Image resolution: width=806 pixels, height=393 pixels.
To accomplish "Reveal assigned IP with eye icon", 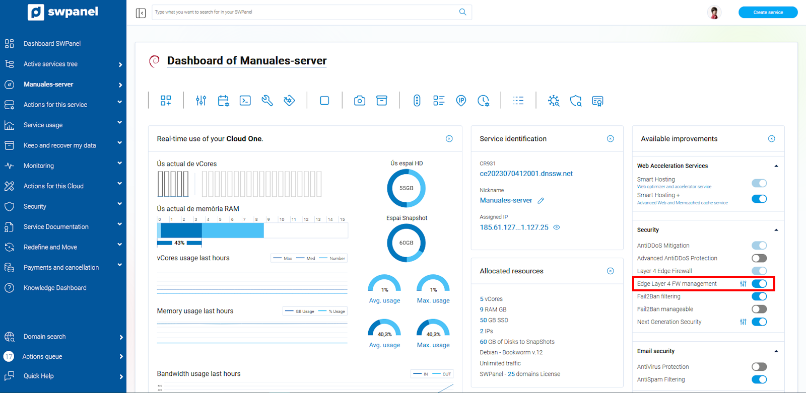I will pyautogui.click(x=557, y=227).
